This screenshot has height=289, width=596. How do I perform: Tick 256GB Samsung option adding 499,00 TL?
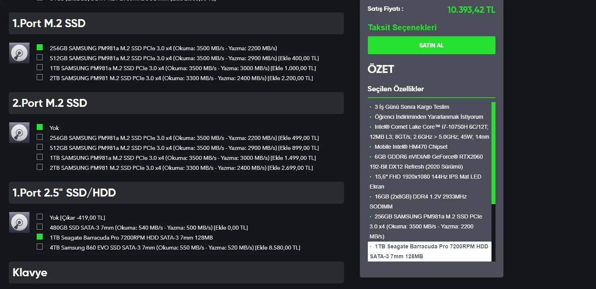pos(39,137)
